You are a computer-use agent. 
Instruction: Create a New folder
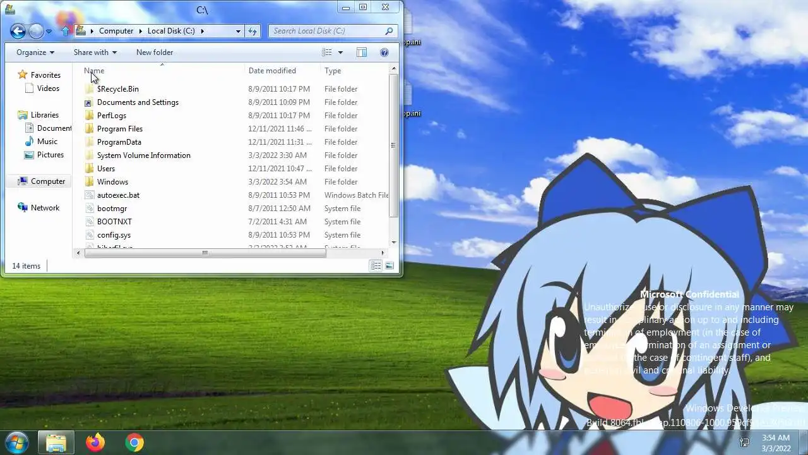[x=155, y=52]
